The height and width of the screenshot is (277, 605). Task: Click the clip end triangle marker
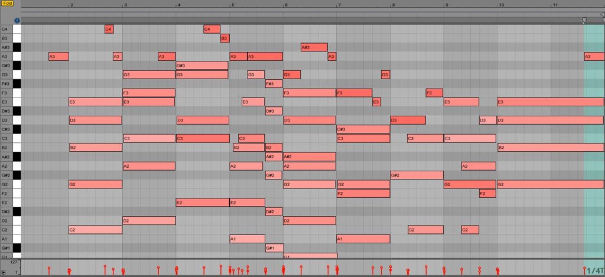[602, 14]
